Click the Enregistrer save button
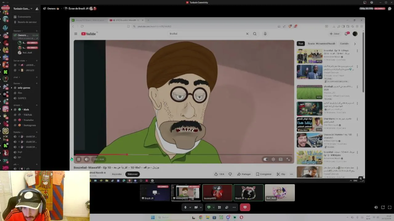The width and height of the screenshot is (394, 221). (x=264, y=174)
